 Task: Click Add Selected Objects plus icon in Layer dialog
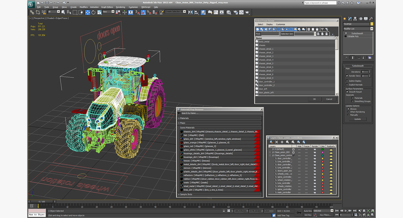282,142
